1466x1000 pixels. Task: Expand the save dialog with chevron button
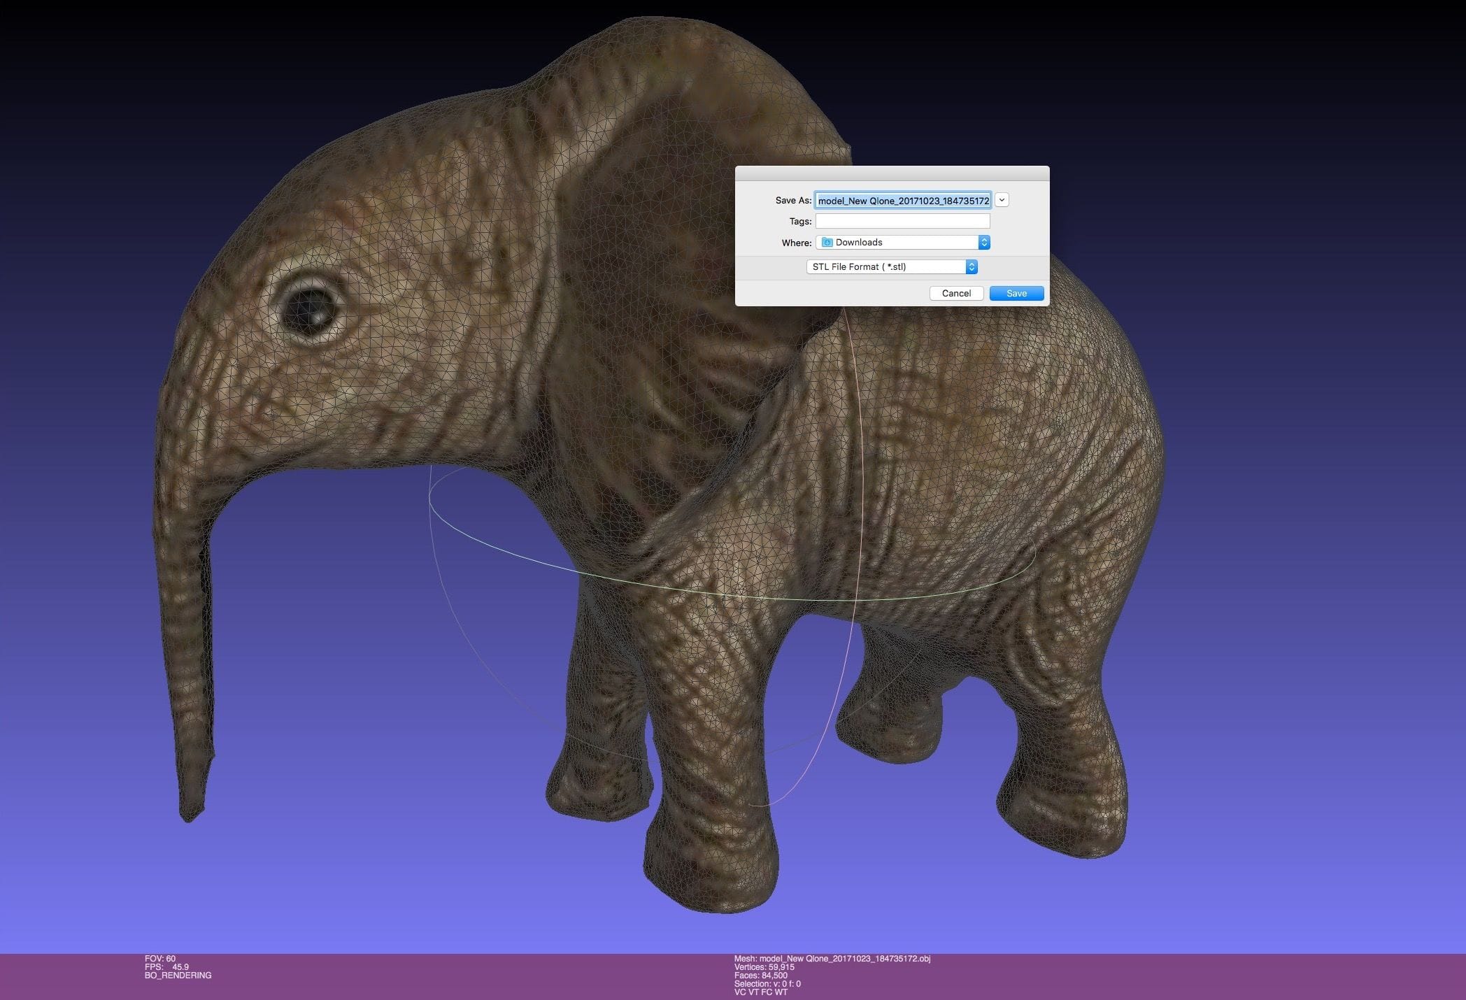[1002, 200]
